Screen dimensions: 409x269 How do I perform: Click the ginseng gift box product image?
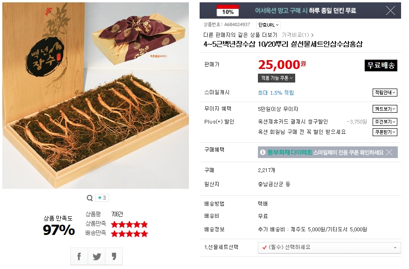(x=96, y=96)
